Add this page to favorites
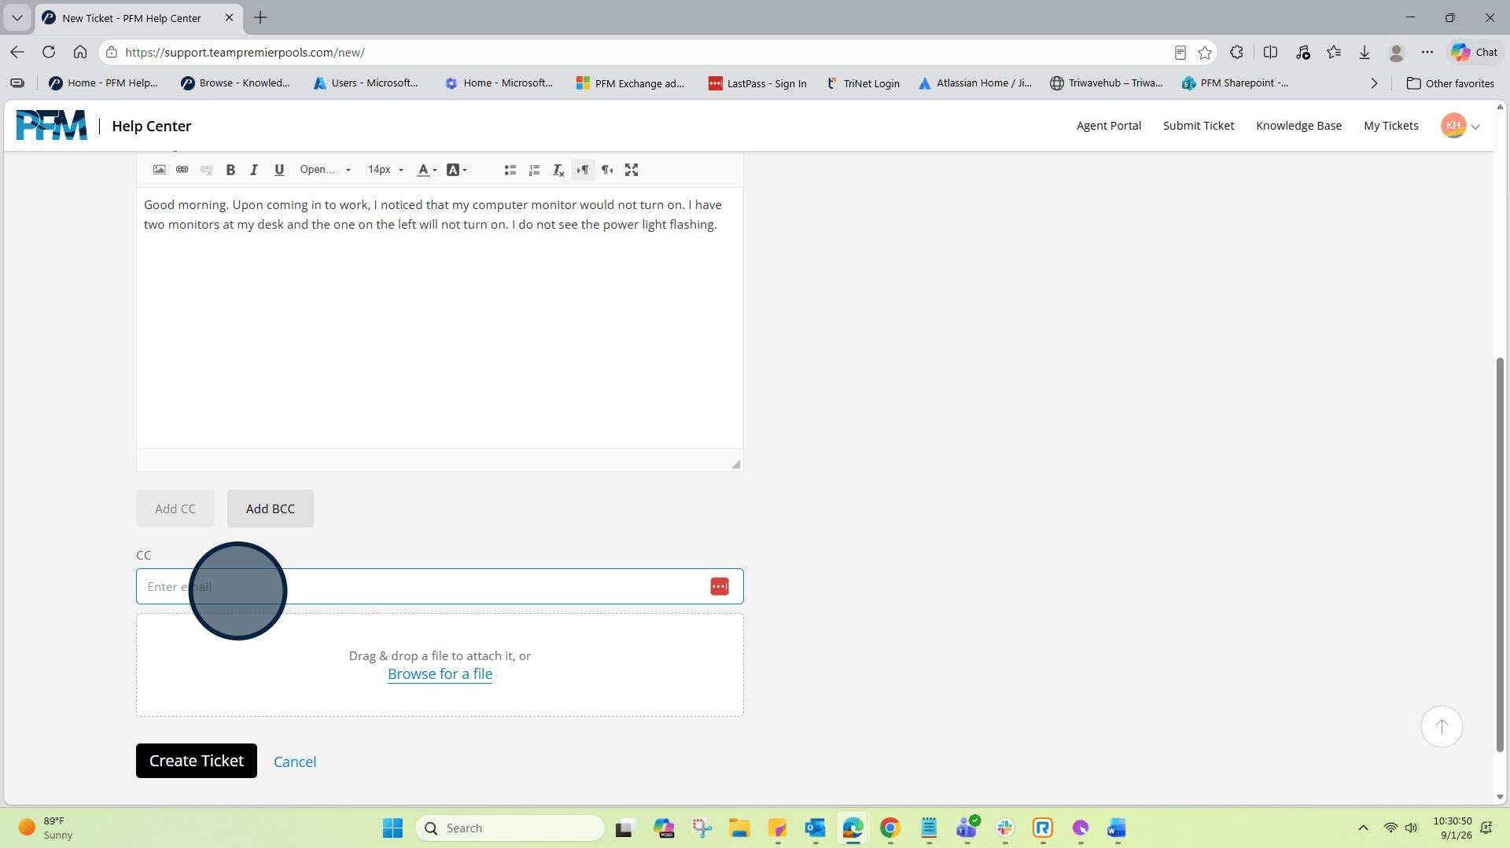 tap(1204, 53)
